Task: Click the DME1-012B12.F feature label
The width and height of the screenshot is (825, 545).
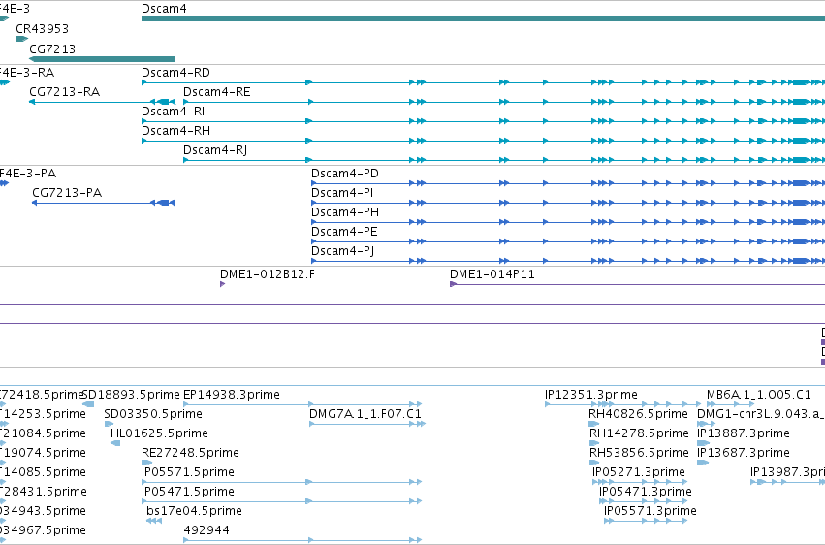Action: click(268, 274)
